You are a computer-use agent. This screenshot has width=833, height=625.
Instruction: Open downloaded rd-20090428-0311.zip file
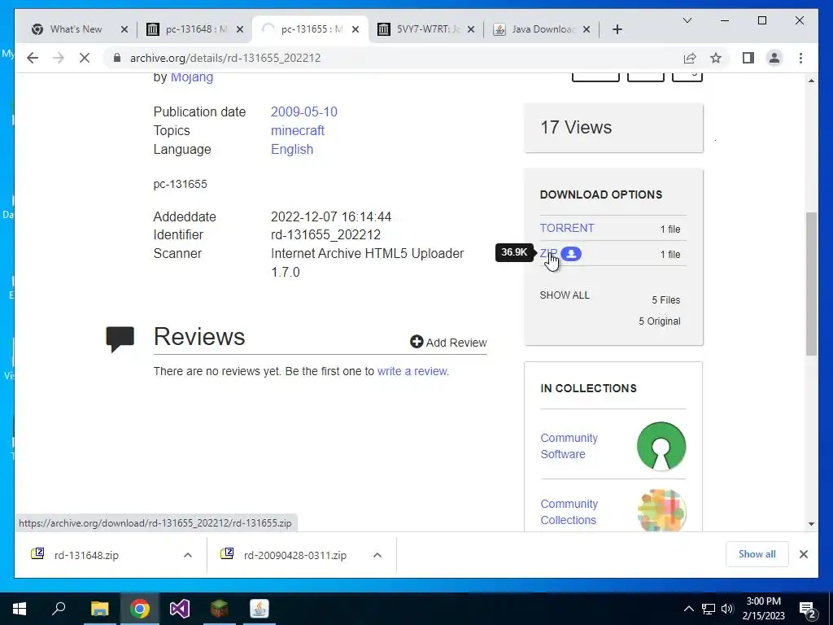pos(294,555)
